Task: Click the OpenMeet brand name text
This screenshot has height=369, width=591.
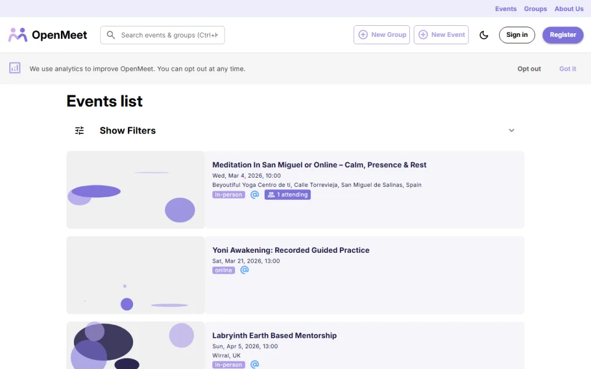Action: (x=59, y=35)
